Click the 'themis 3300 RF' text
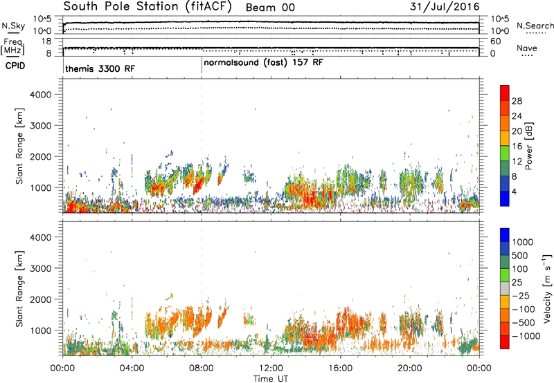The image size is (554, 383). point(100,68)
